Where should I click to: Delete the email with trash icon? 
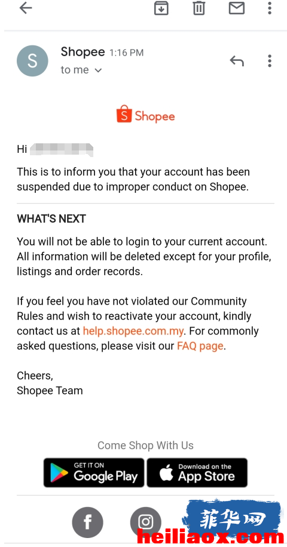199,8
